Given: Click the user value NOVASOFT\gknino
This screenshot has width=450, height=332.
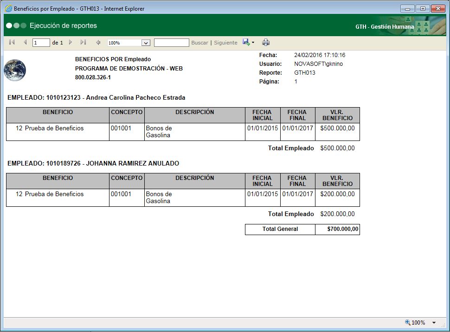Looking at the screenshot, I should 318,64.
